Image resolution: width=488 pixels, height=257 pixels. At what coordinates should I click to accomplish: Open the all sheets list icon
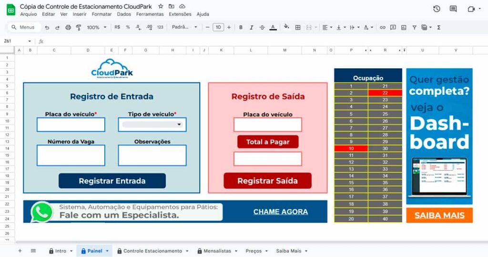33,251
